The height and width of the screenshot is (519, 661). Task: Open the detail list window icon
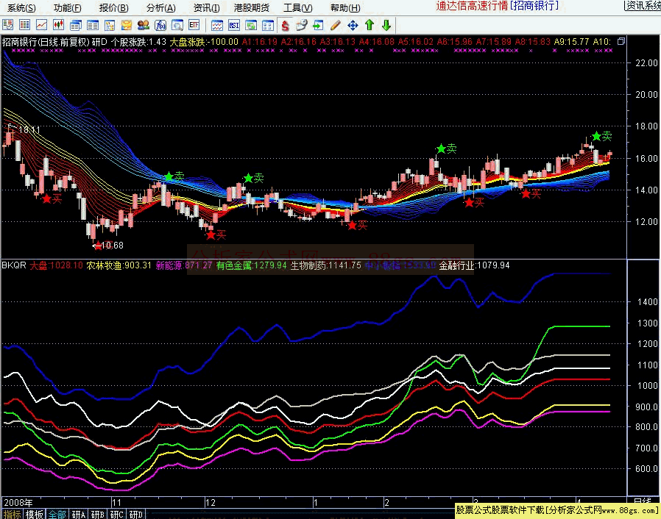(92, 25)
